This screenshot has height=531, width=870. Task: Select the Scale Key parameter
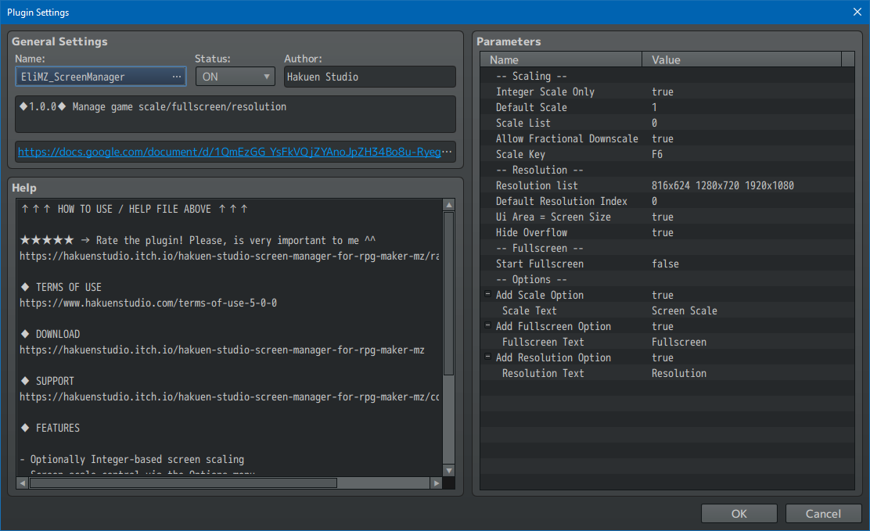667,154
